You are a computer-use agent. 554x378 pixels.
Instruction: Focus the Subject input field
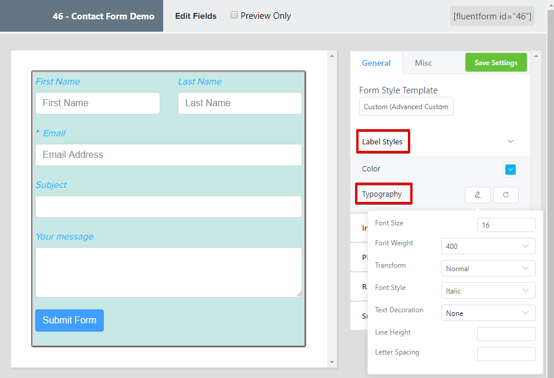[168, 206]
